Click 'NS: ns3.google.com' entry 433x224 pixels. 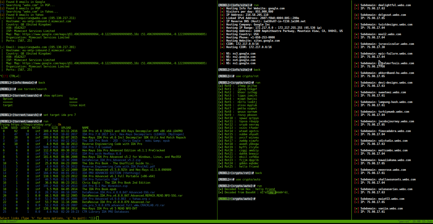[x=238, y=54]
